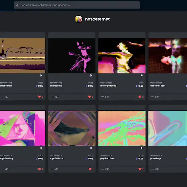This screenshot has width=187, height=187.
Task: Click the x10 quantity on pastel trip card
Action: coord(157,169)
